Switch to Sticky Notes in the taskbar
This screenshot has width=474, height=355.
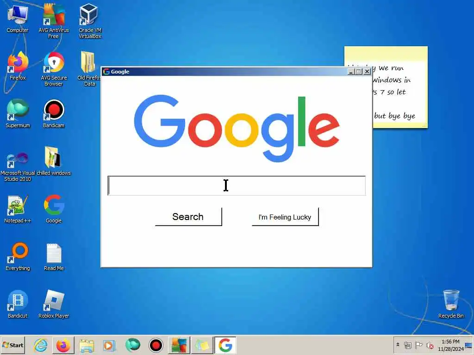pyautogui.click(x=202, y=345)
